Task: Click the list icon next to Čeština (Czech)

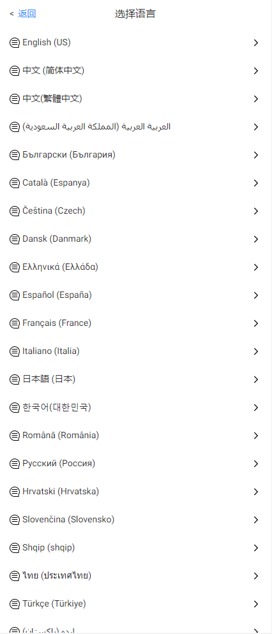Action: click(x=15, y=211)
